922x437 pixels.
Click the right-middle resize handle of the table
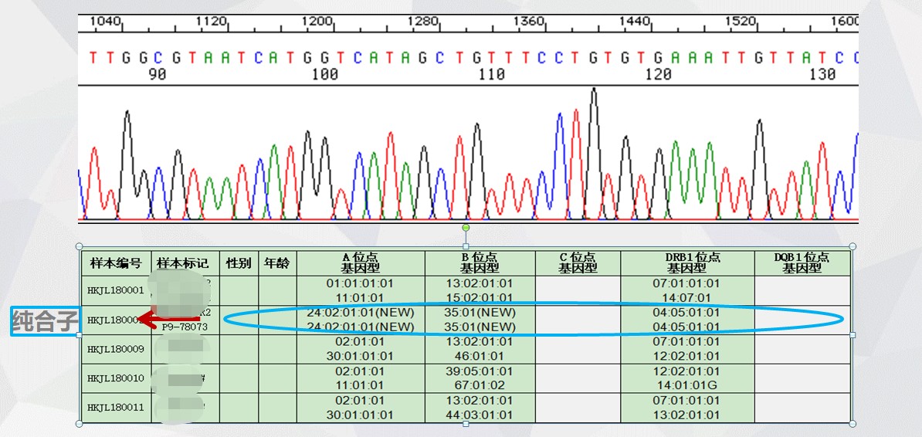pos(853,335)
